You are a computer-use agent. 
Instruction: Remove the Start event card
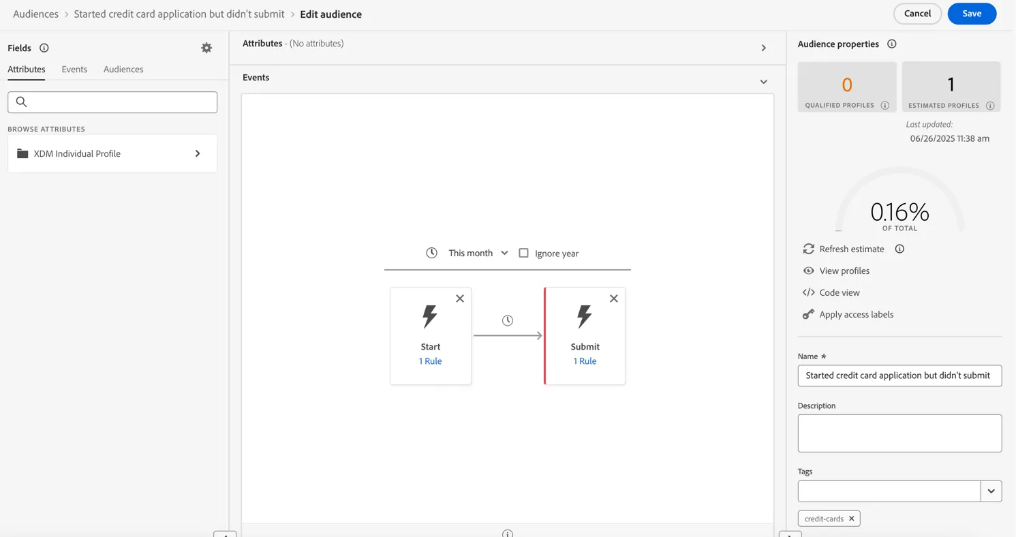click(460, 298)
